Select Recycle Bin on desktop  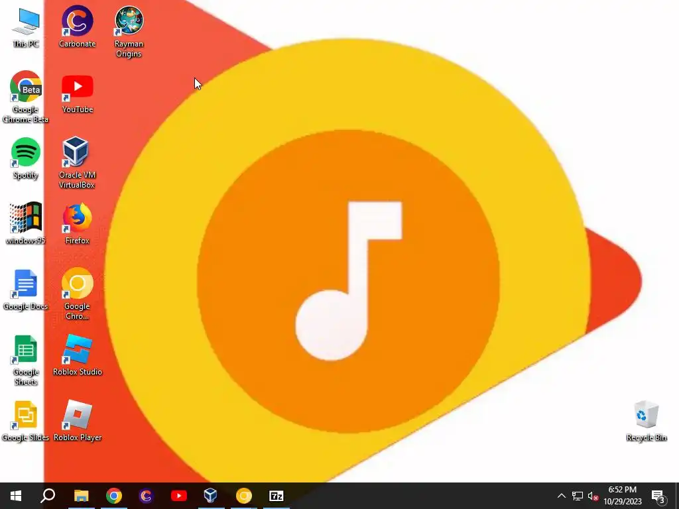(646, 422)
